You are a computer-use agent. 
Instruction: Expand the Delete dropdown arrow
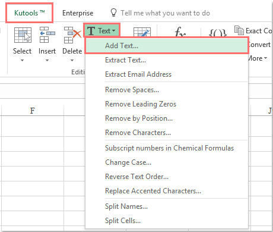click(72, 60)
